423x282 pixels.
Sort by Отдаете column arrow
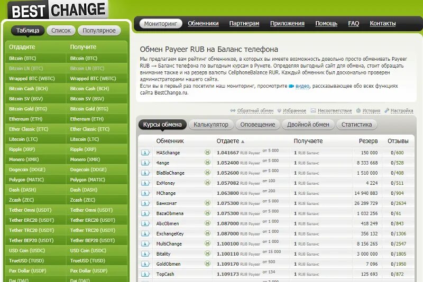243,142
